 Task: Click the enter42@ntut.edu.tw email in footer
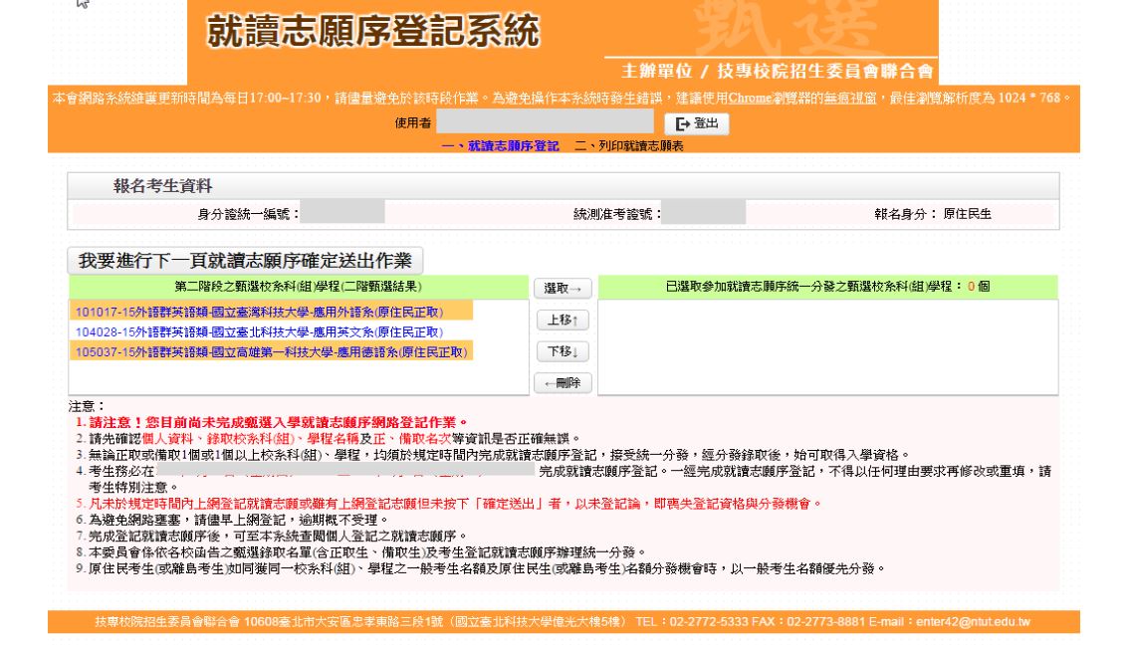[x=973, y=622]
